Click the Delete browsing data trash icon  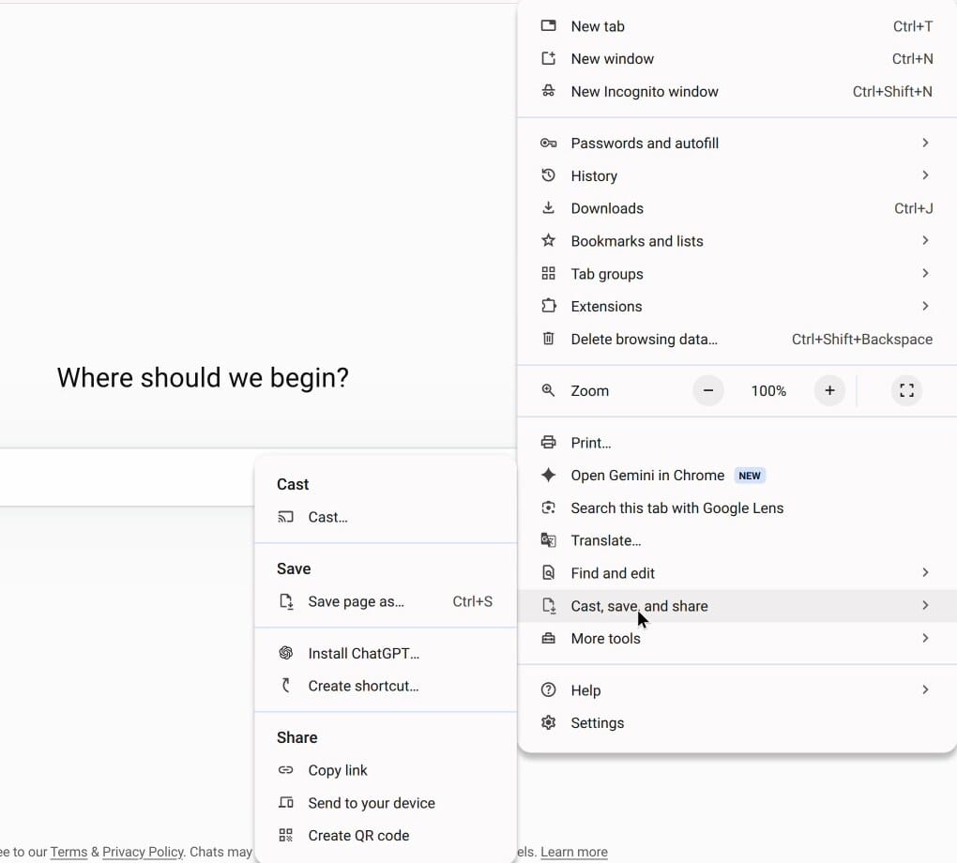coord(548,338)
